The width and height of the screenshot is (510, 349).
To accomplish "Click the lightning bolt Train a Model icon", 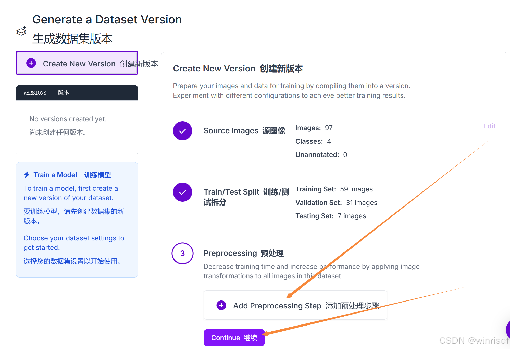I will [27, 175].
